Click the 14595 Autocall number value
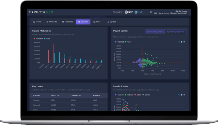 click(x=95, y=105)
